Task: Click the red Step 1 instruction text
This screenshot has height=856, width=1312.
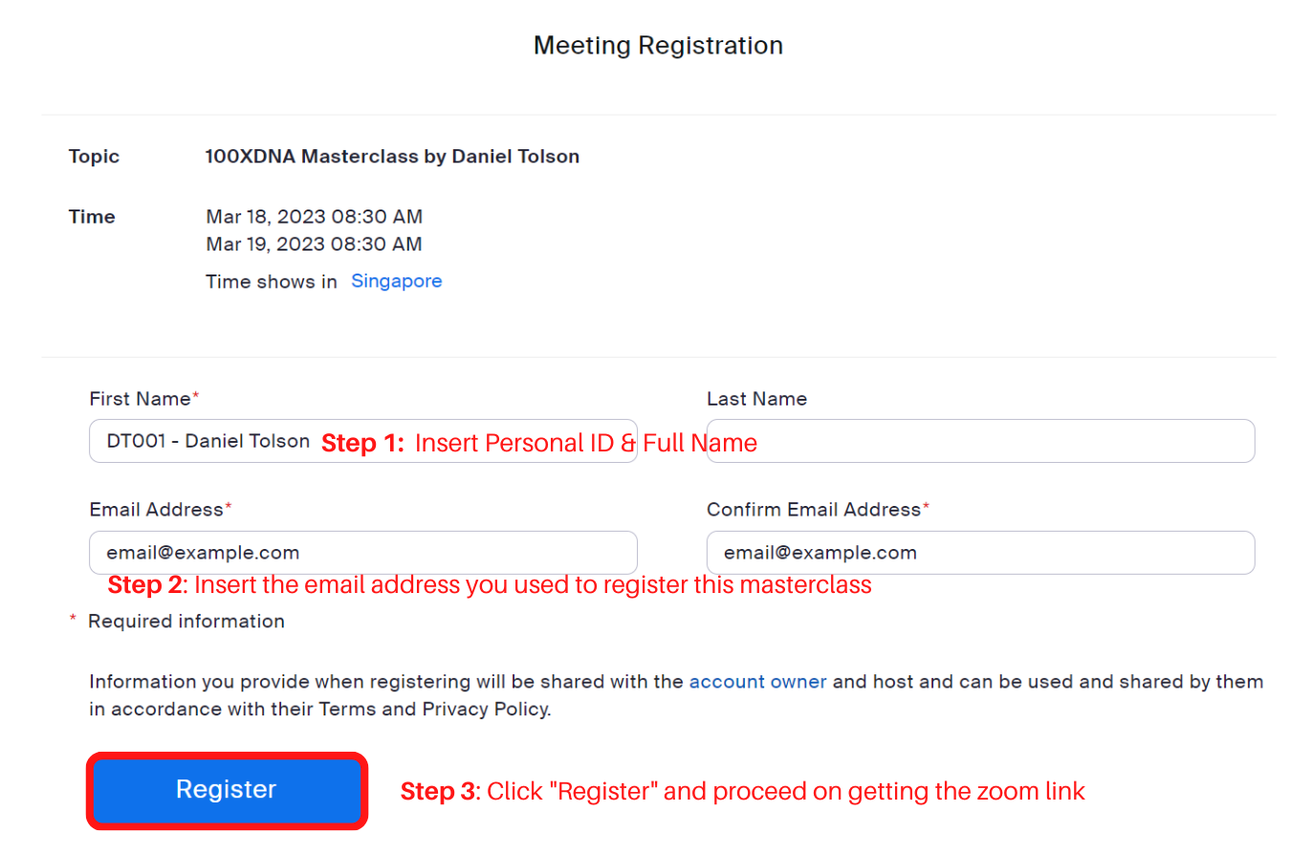Action: [x=538, y=444]
